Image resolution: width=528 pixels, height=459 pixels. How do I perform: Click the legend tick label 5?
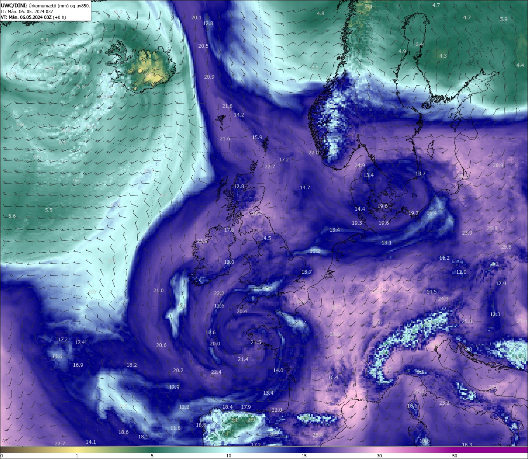(x=152, y=456)
